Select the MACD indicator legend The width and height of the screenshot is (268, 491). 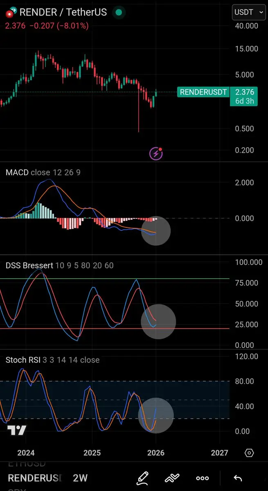[43, 173]
